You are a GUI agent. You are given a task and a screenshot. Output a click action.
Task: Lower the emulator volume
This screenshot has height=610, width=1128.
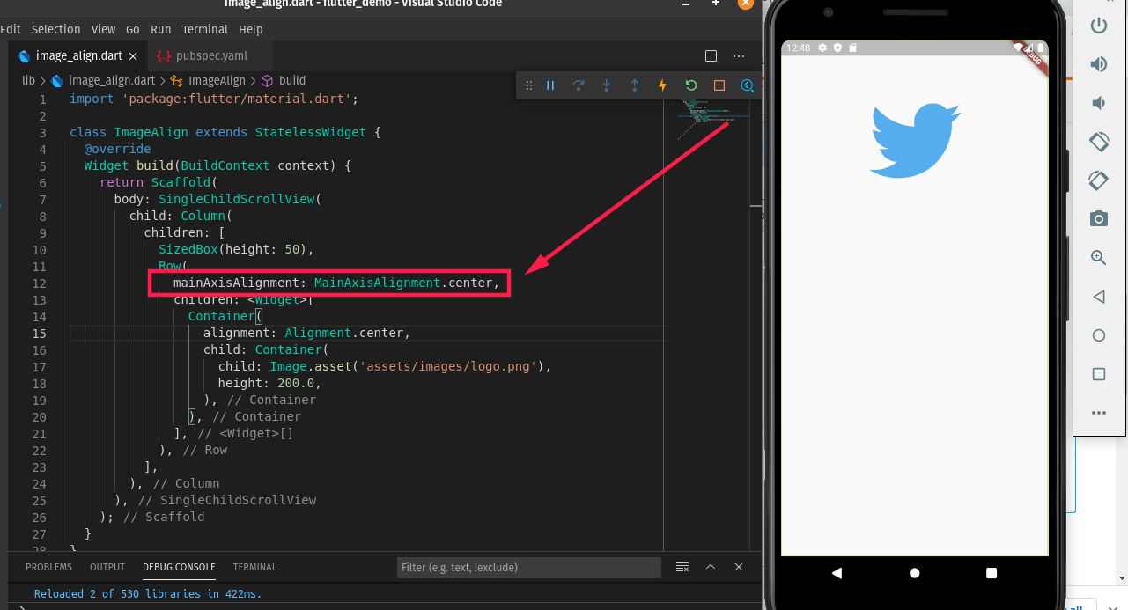[x=1099, y=103]
